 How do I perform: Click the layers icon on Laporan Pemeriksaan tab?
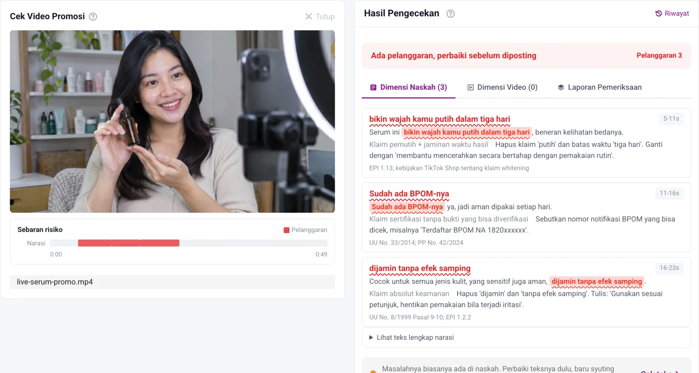click(561, 87)
